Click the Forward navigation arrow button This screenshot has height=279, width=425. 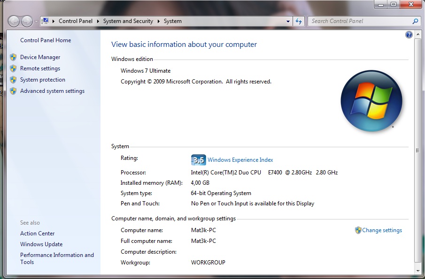click(27, 21)
